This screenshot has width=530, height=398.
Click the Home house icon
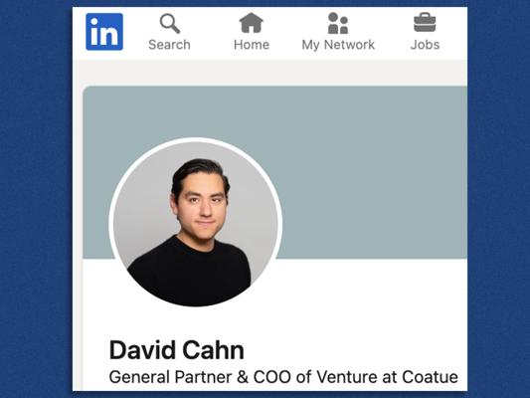[252, 23]
